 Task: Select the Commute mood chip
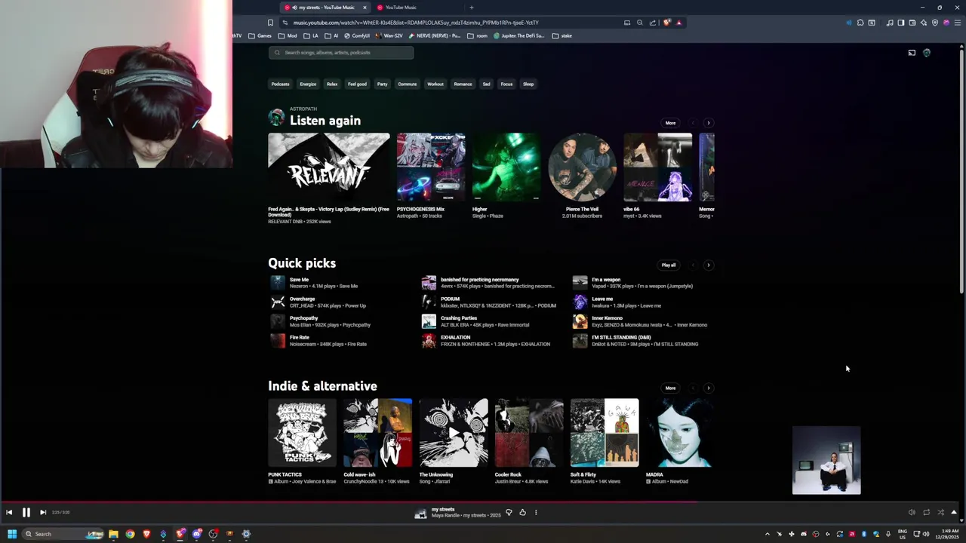[x=408, y=84]
